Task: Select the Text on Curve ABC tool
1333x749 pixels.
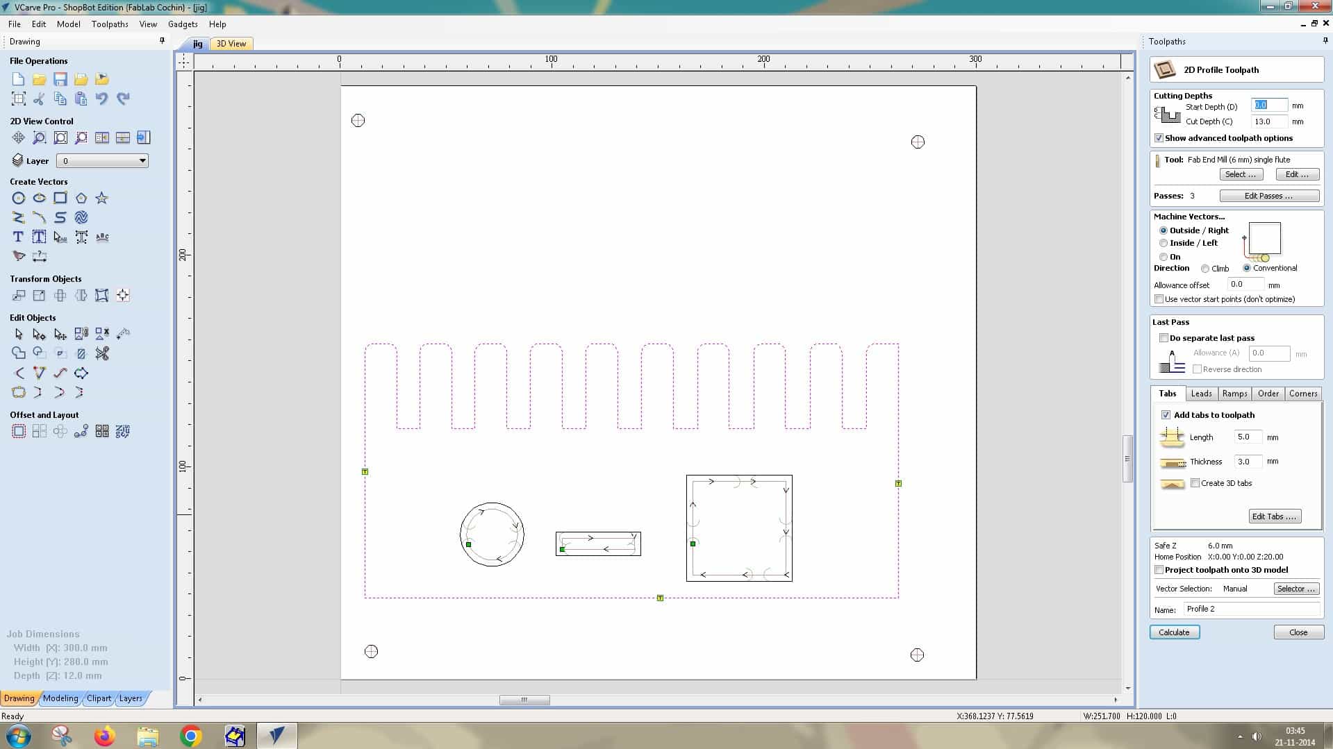Action: [102, 237]
